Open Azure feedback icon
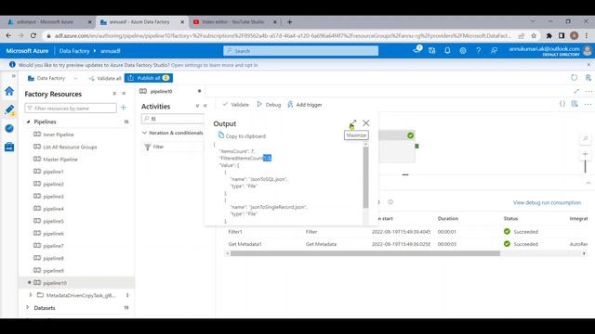595x334 pixels. click(494, 50)
